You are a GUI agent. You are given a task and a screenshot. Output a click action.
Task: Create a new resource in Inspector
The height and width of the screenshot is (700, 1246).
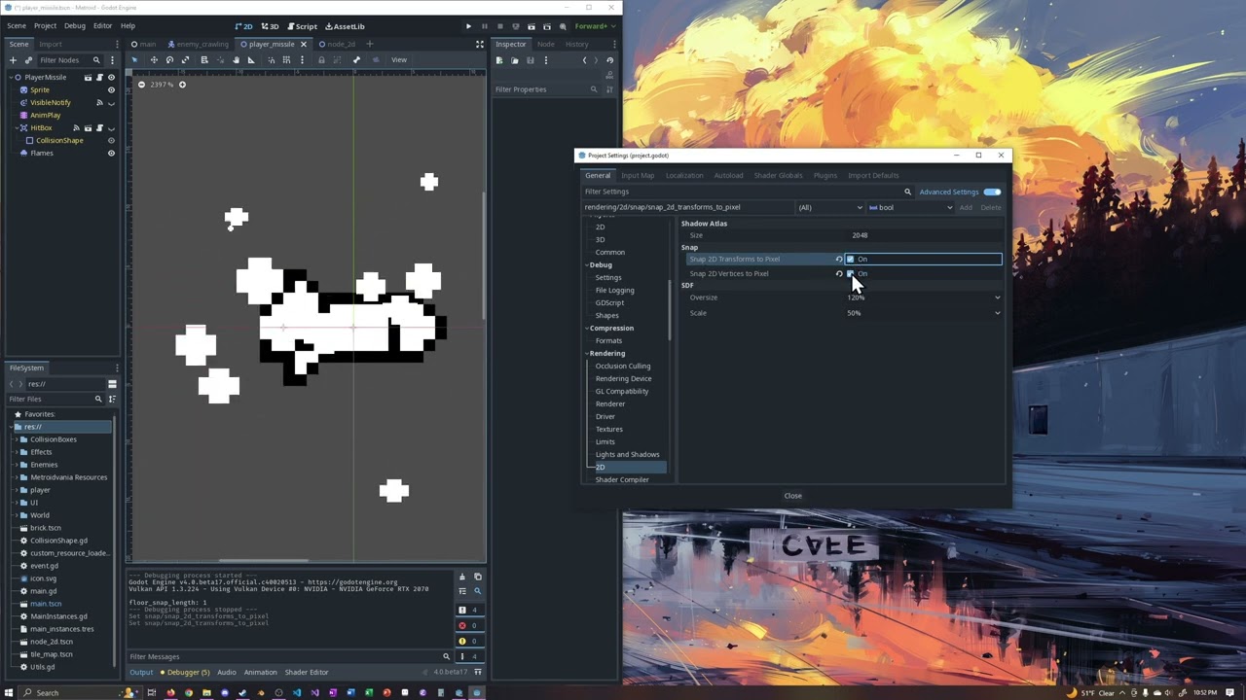coord(499,60)
